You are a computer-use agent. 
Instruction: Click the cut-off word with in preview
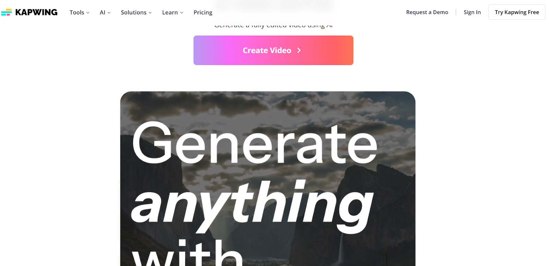[187, 253]
